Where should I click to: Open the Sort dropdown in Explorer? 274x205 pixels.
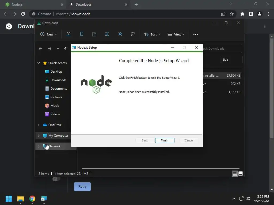(152, 34)
